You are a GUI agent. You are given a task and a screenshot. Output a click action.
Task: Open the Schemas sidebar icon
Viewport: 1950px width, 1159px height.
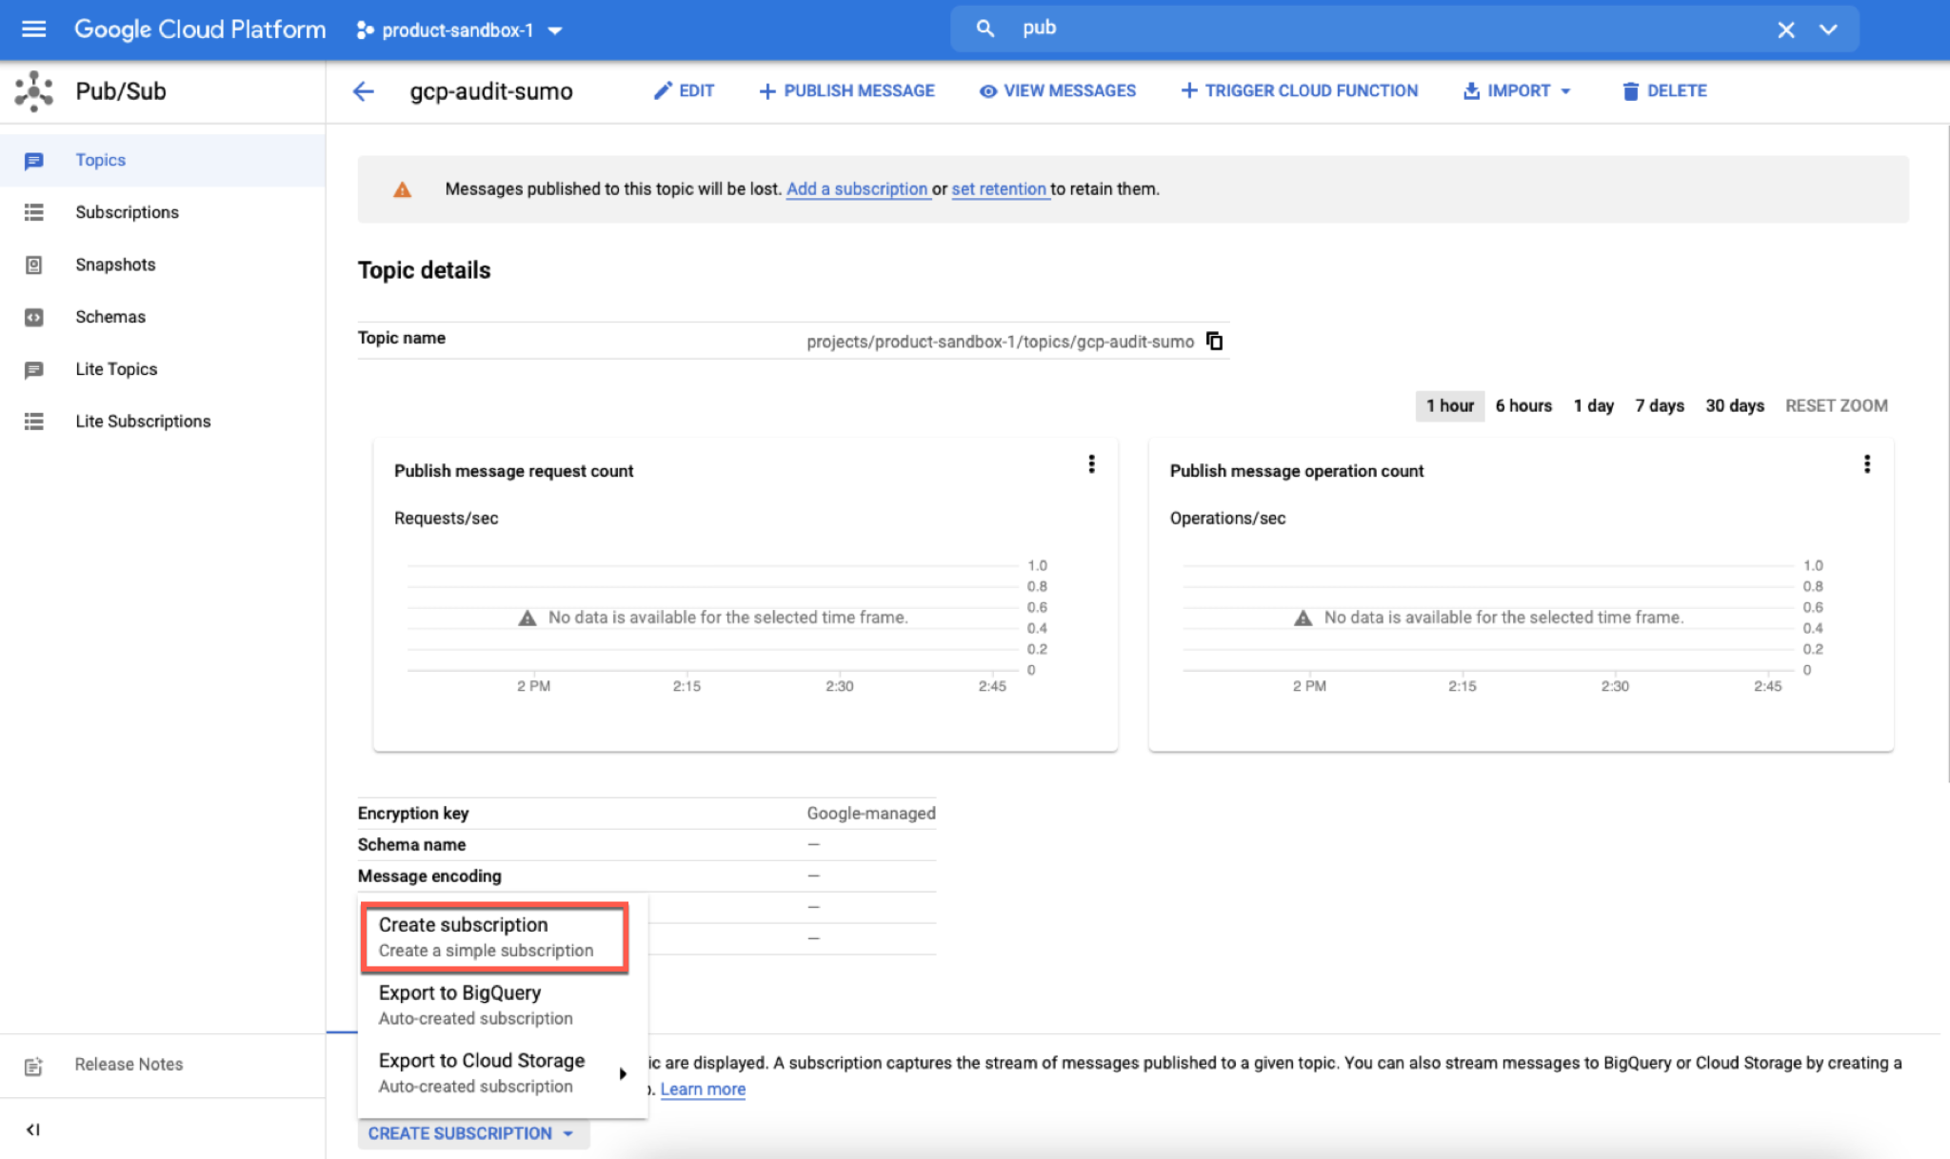(x=34, y=316)
